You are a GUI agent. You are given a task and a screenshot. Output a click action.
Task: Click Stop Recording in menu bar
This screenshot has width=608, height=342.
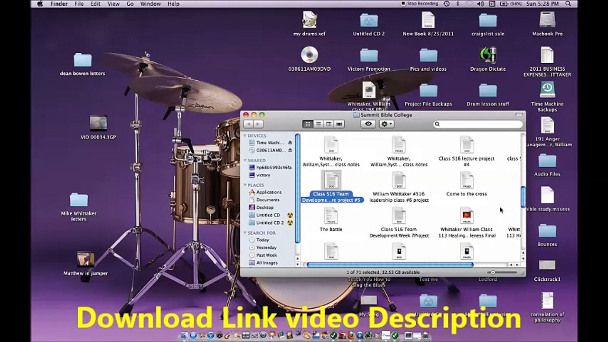point(420,4)
